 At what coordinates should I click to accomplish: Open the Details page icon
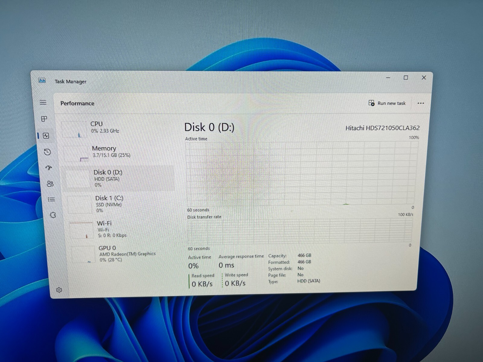pyautogui.click(x=51, y=199)
